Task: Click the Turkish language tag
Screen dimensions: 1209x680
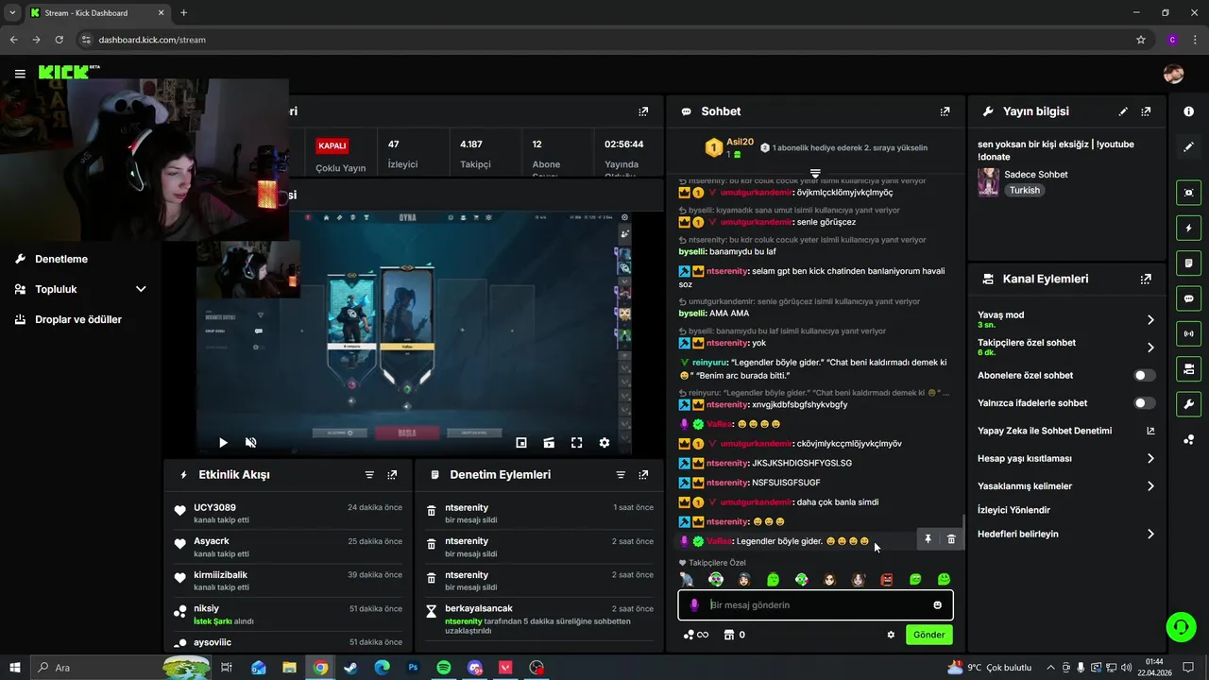Action: 1024,190
